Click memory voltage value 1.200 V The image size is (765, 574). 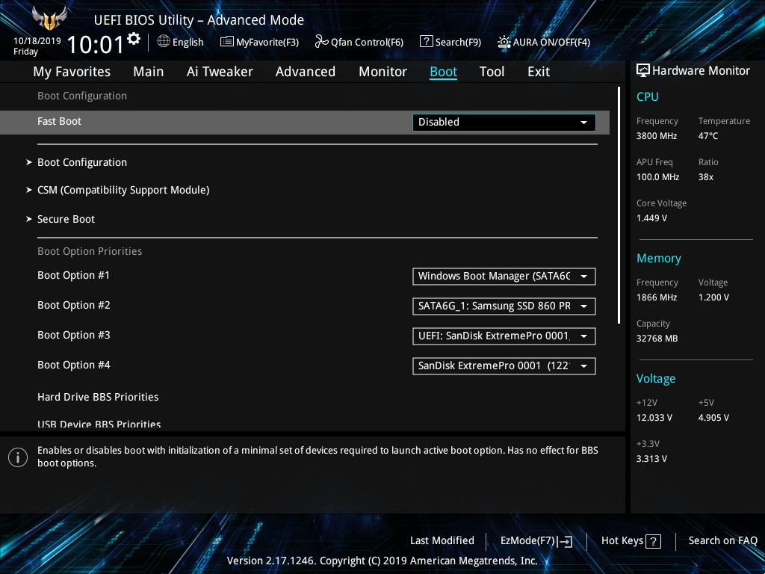tap(713, 297)
